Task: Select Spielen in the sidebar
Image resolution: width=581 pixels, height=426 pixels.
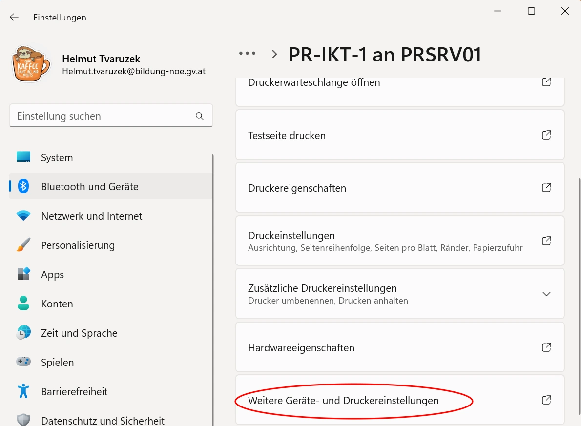Action: [x=57, y=363]
